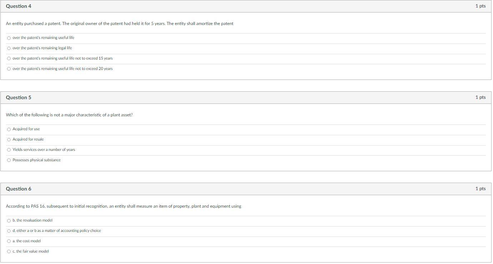Select "over the patent's remaining legal life"
The image size is (493, 264).
pos(9,48)
